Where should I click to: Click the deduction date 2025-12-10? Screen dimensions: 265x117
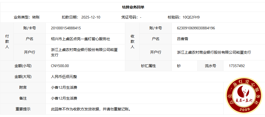click(91, 17)
